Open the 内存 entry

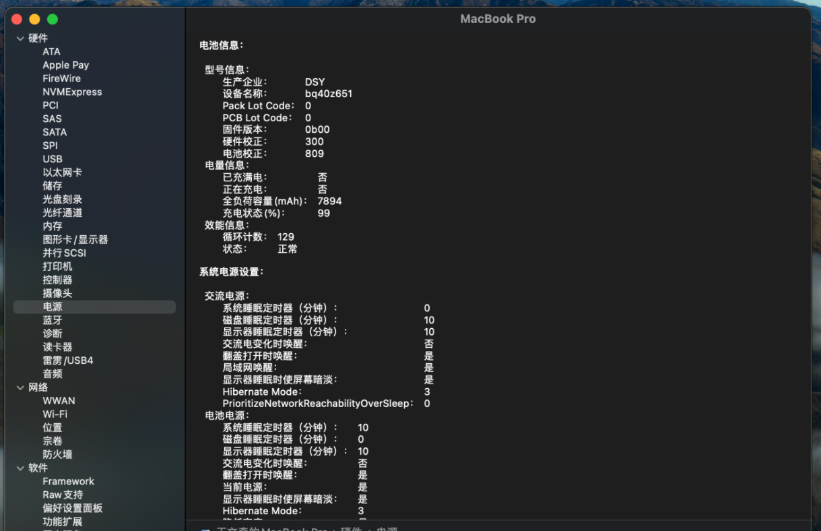pyautogui.click(x=52, y=226)
